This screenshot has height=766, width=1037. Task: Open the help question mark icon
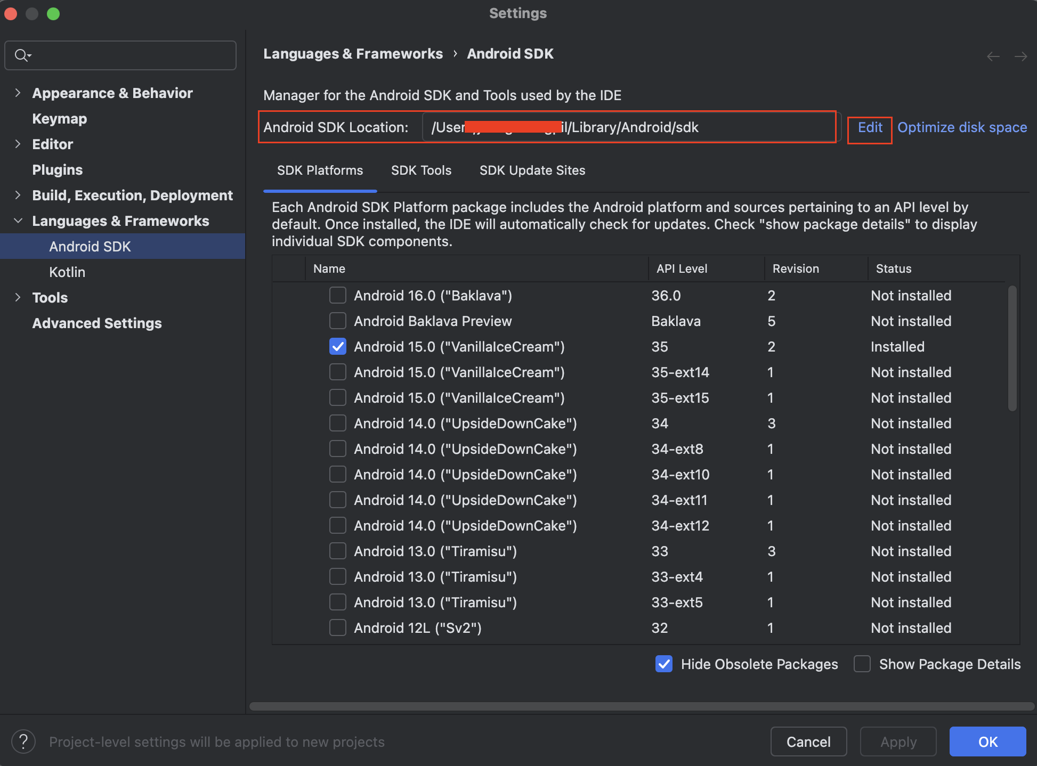(23, 741)
